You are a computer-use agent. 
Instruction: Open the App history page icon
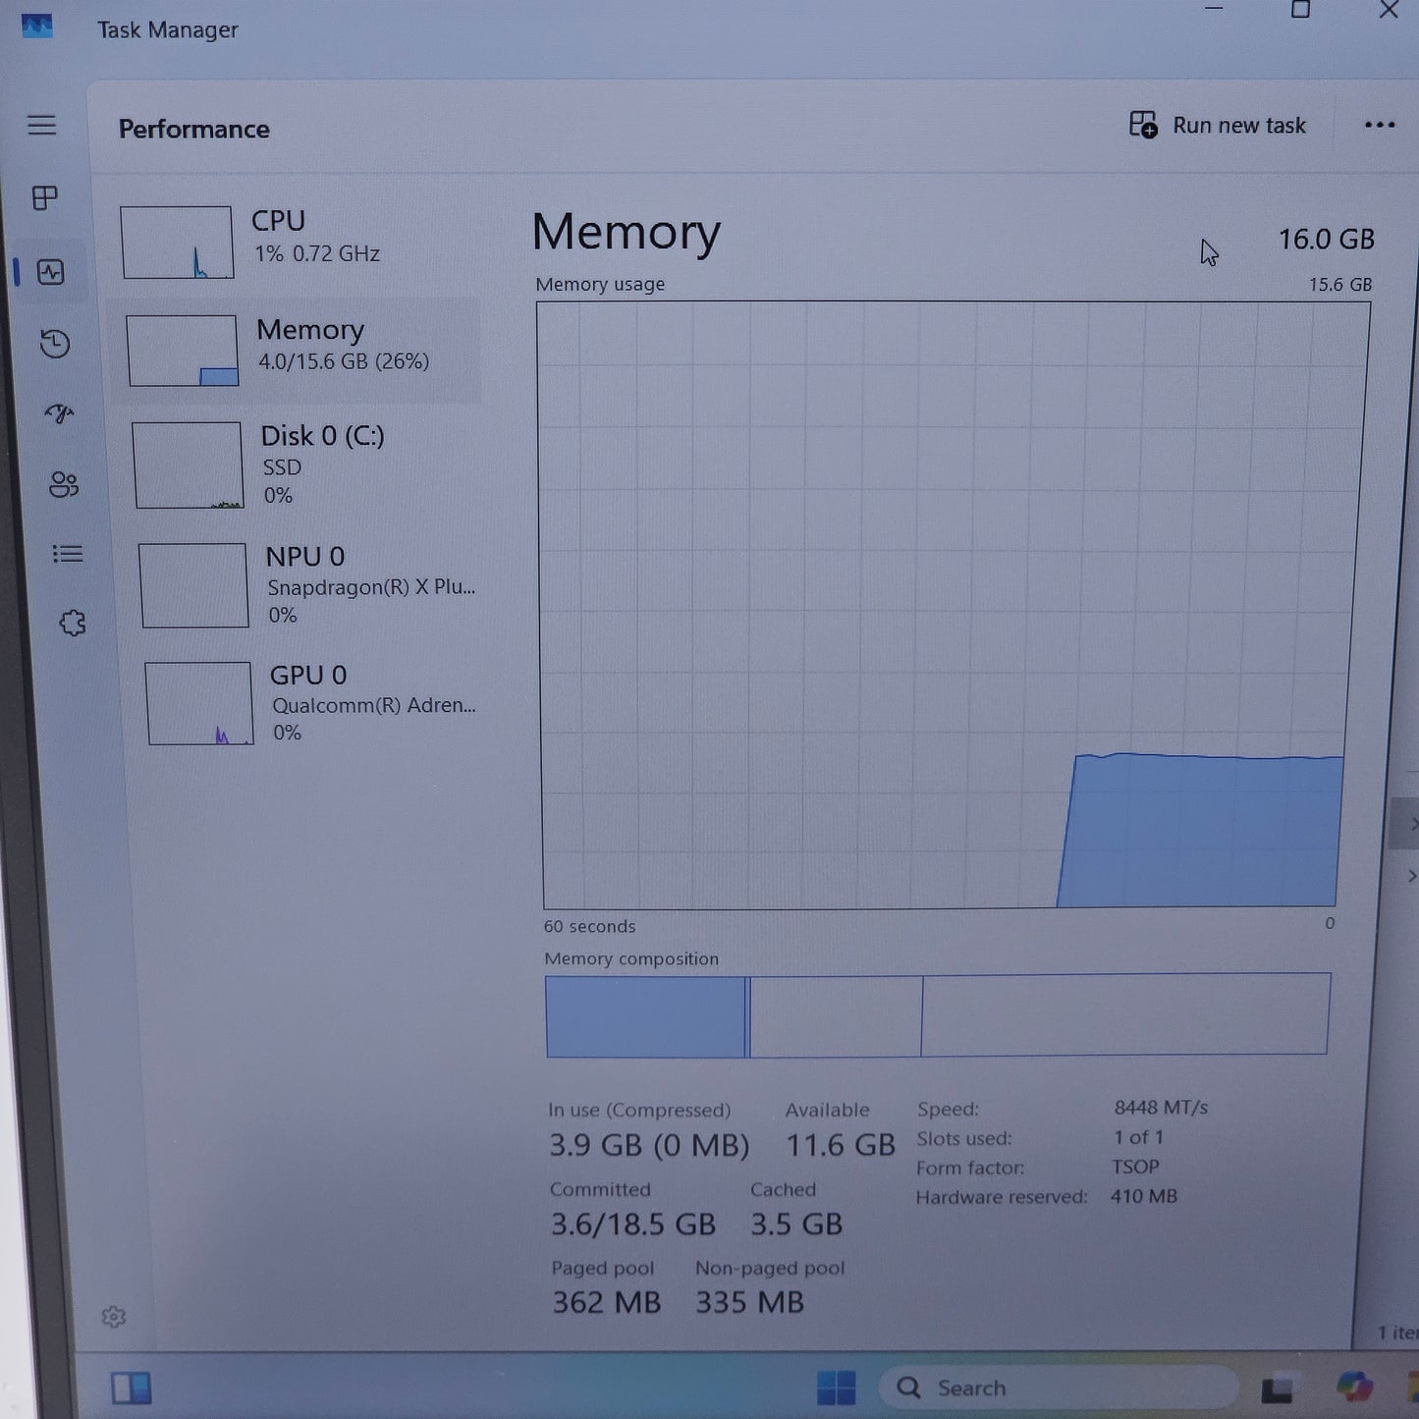pos(55,343)
